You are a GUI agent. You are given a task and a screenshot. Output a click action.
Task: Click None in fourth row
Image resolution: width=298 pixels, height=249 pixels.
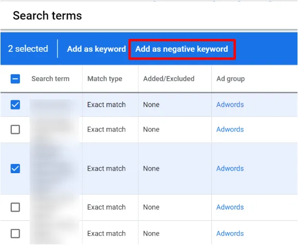coord(151,208)
